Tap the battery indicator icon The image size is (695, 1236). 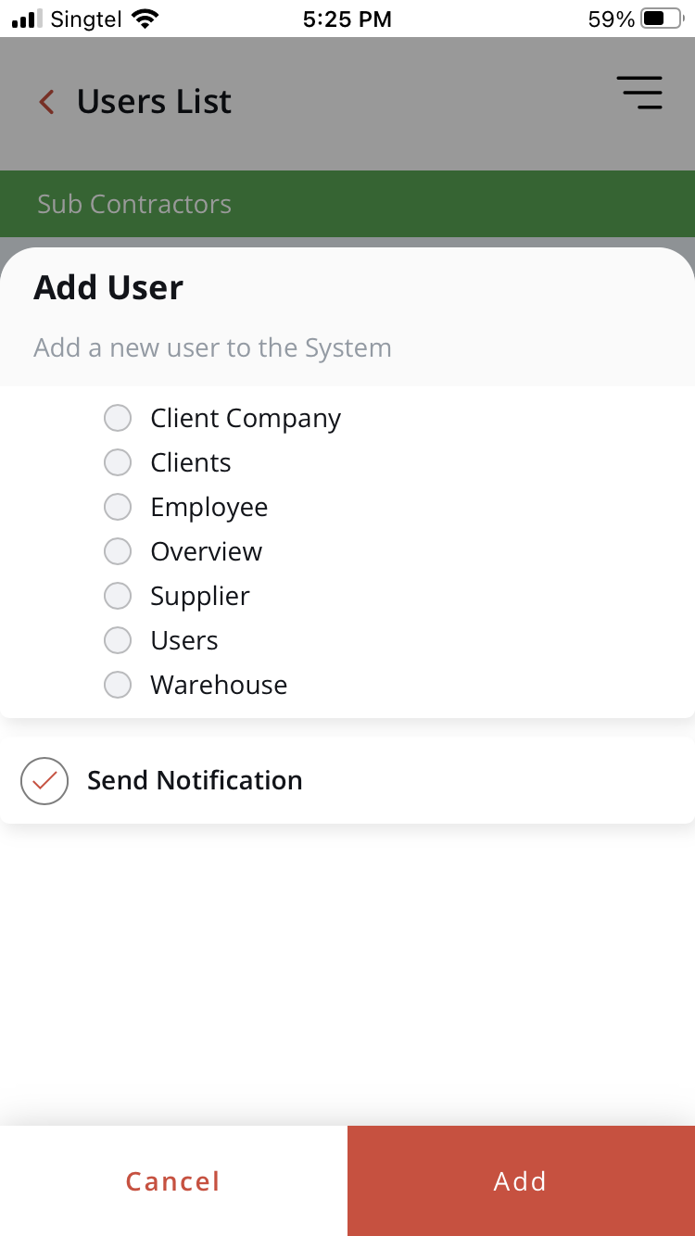tap(661, 19)
